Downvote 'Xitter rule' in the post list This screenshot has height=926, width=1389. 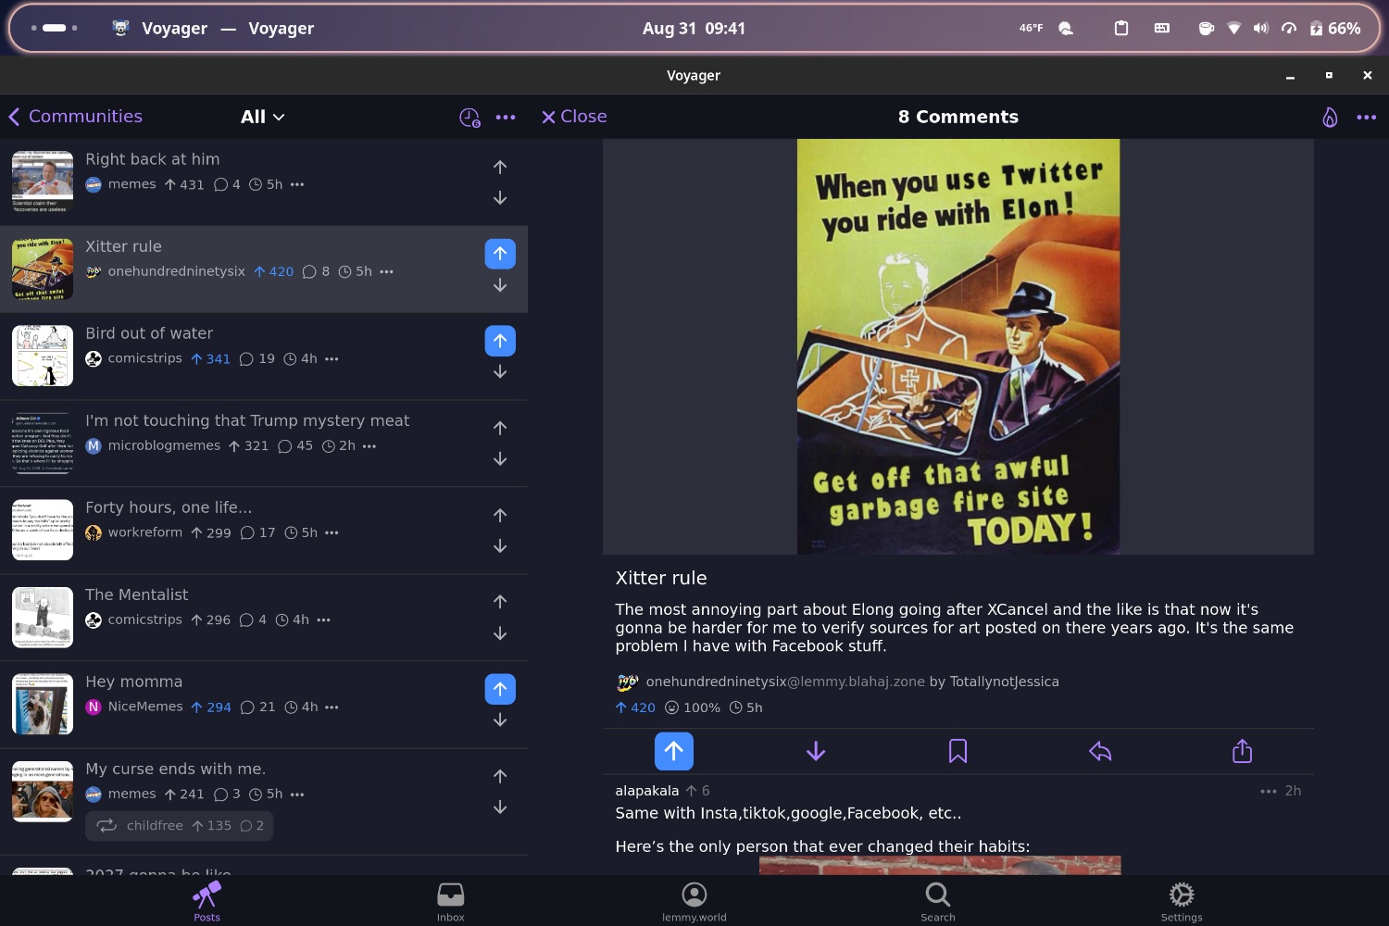point(500,285)
